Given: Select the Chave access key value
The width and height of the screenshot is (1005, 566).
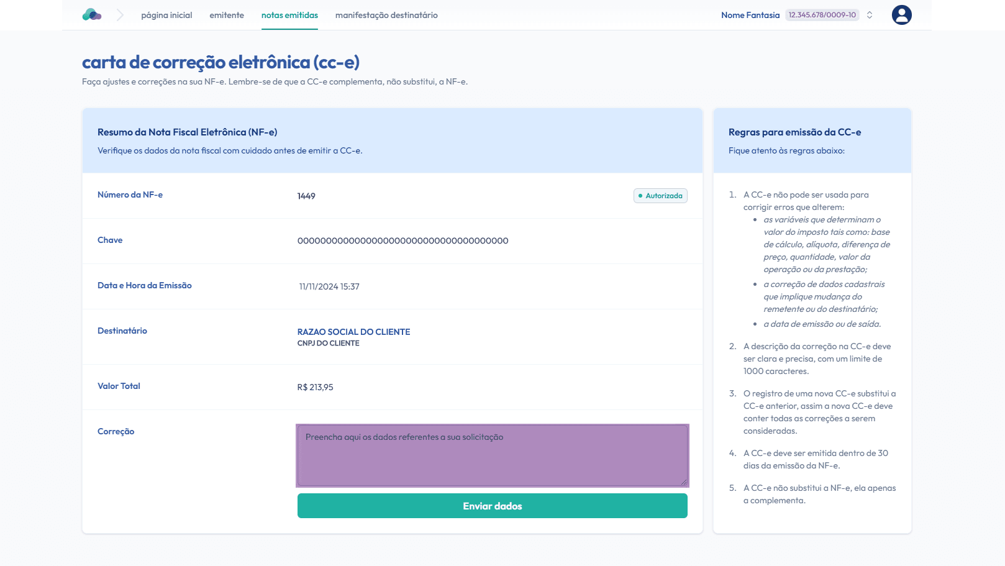Looking at the screenshot, I should [x=402, y=241].
